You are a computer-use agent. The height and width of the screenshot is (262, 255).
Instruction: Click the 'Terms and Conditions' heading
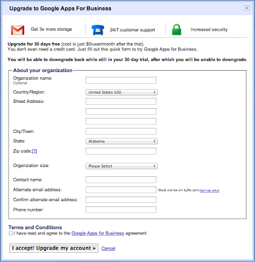pyautogui.click(x=35, y=227)
